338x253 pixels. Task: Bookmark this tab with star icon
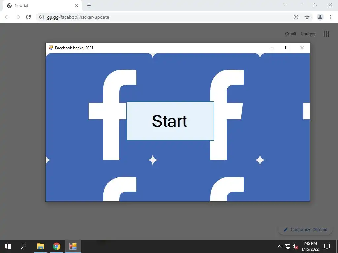(307, 17)
